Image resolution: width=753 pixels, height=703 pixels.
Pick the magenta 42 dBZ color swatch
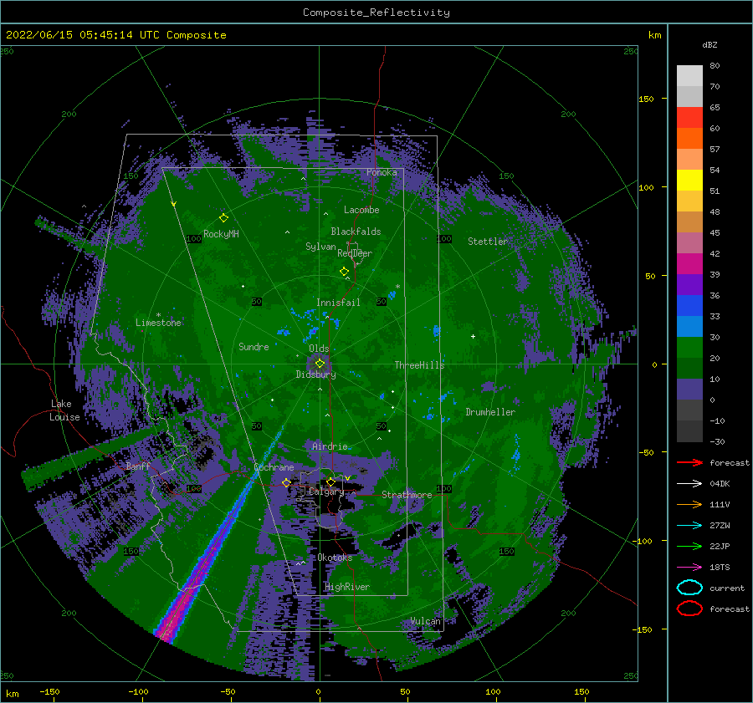click(689, 263)
